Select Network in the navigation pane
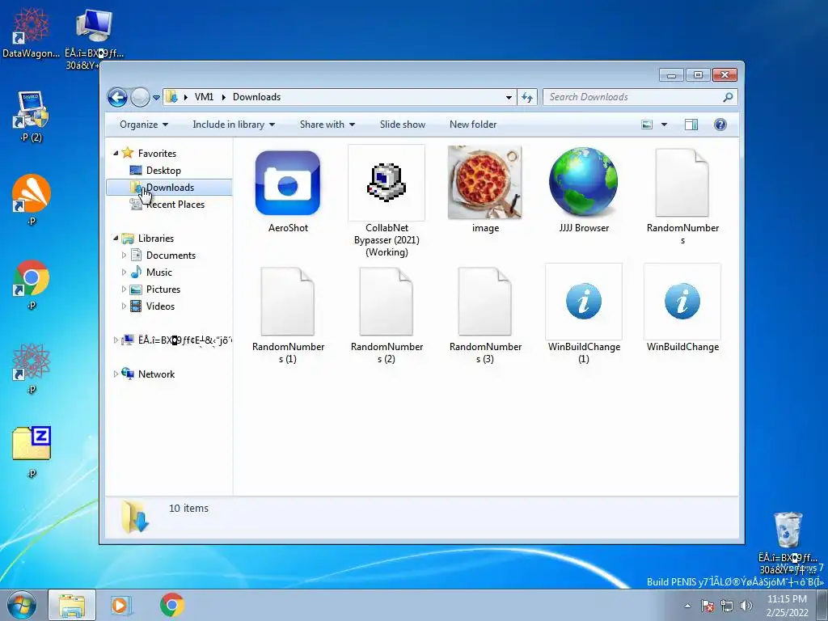This screenshot has height=621, width=828. click(156, 374)
